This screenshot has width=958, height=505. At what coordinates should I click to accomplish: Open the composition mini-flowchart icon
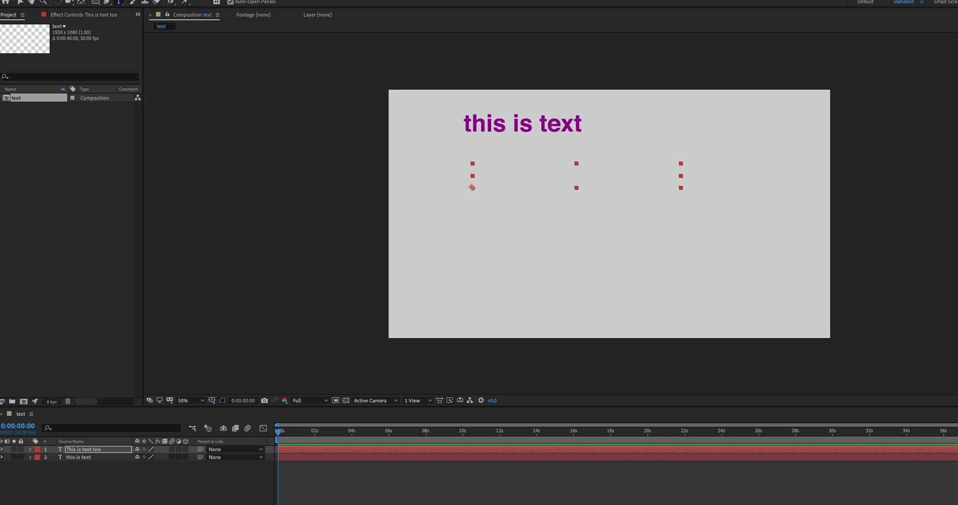(x=192, y=428)
